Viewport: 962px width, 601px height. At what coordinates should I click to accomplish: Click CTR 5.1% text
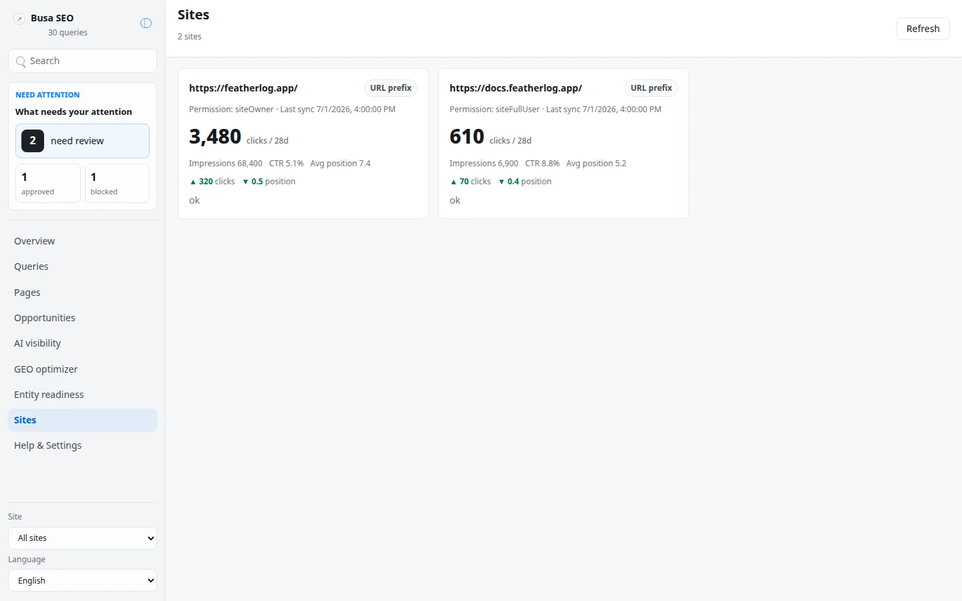pos(286,164)
